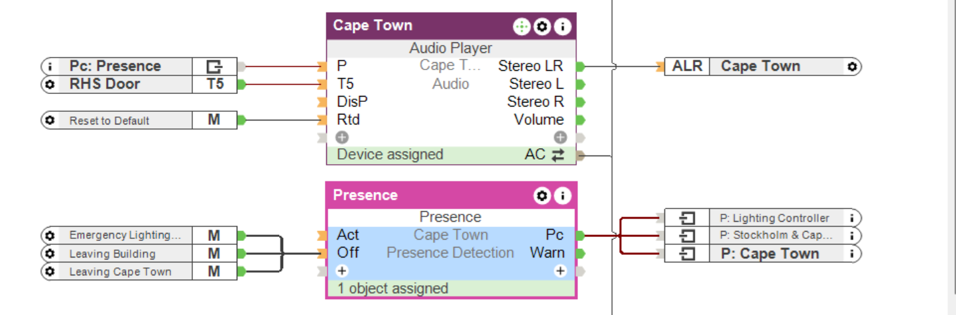Select the Emergency Lighting memory flag
The image size is (956, 315).
[124, 235]
